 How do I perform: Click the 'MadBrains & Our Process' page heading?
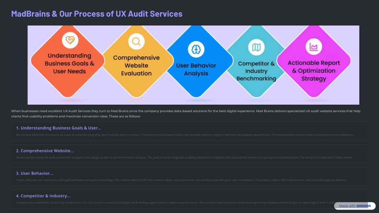(97, 14)
